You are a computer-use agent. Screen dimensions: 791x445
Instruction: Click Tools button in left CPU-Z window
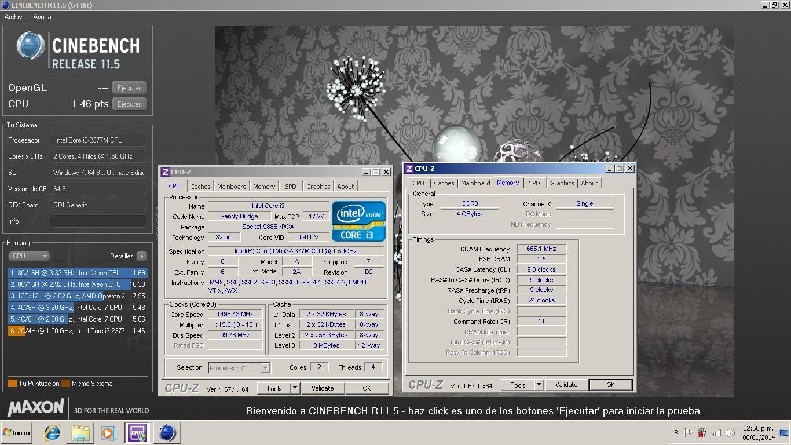[x=274, y=388]
